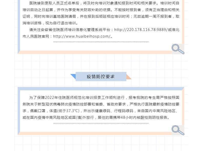Click the magnifier icon below epidemic section

178,130
